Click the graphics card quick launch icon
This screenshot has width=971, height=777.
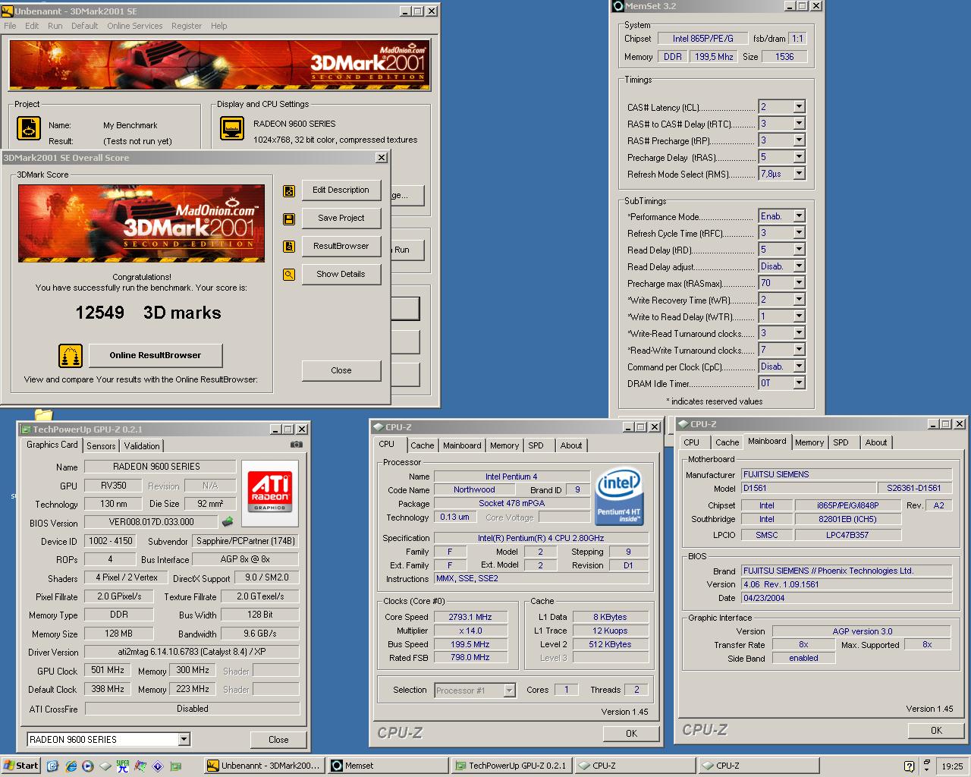click(x=176, y=766)
